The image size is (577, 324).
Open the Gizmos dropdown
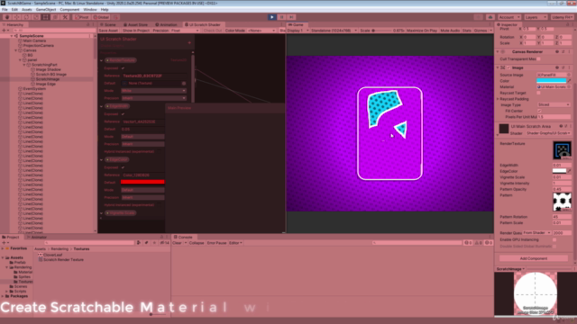click(x=482, y=31)
